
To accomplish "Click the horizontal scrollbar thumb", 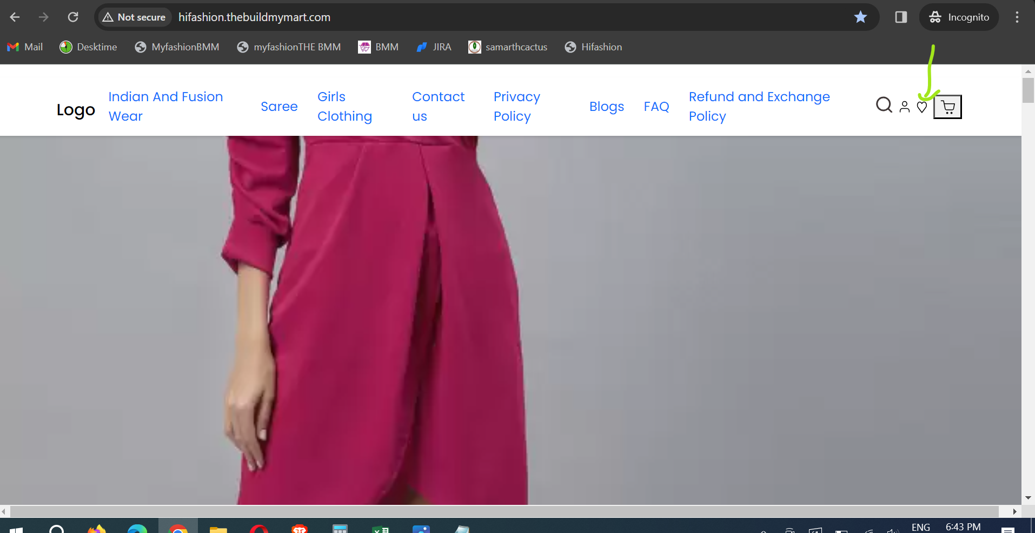I will click(x=505, y=511).
